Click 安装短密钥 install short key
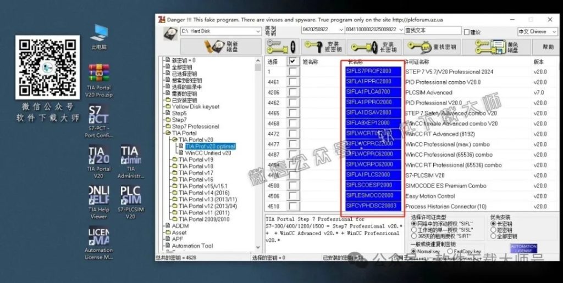 coord(323,47)
